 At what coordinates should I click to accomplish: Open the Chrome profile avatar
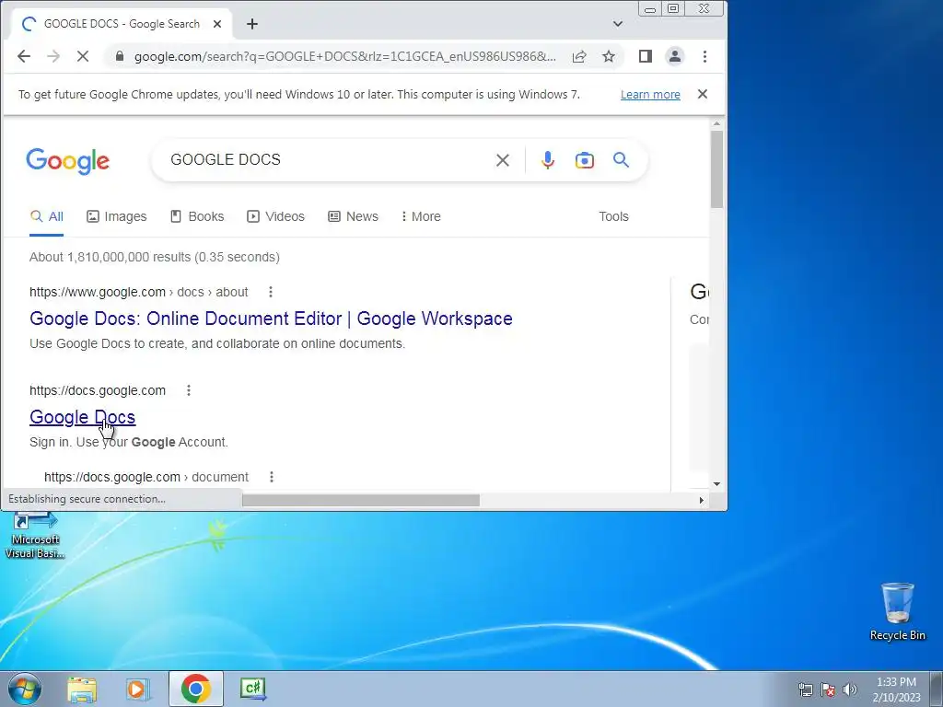pyautogui.click(x=675, y=56)
